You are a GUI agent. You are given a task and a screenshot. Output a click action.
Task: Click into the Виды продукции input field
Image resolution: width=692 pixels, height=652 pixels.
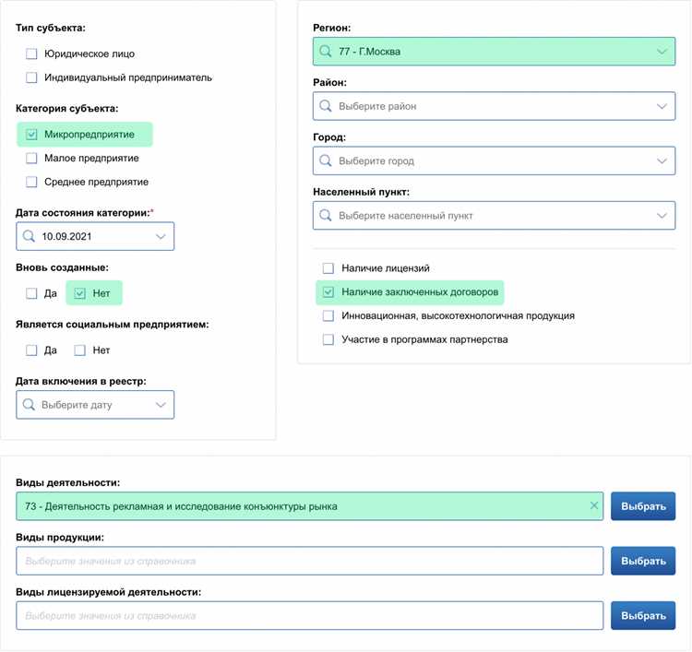pos(309,561)
